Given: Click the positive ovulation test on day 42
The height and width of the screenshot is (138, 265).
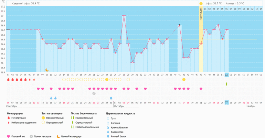Looking at the screenshot, I should pos(184,79).
